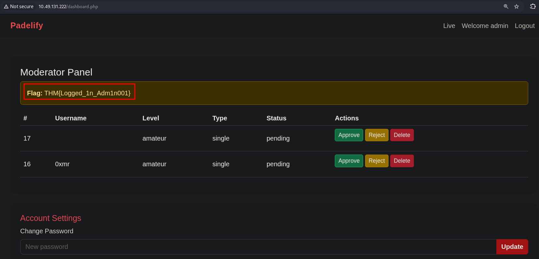The height and width of the screenshot is (259, 539).
Task: Click the THM flag text
Action: 87,93
